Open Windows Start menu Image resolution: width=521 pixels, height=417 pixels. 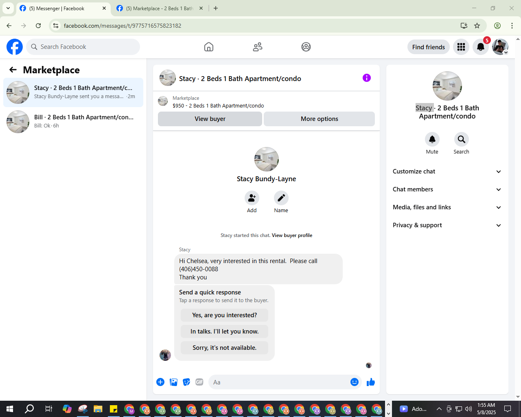click(10, 409)
